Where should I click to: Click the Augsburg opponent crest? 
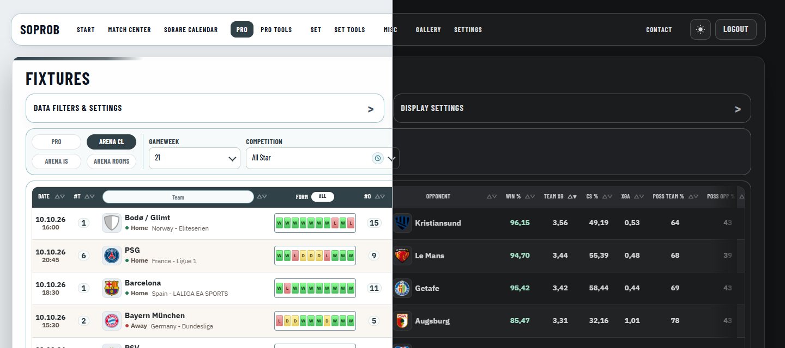point(402,321)
